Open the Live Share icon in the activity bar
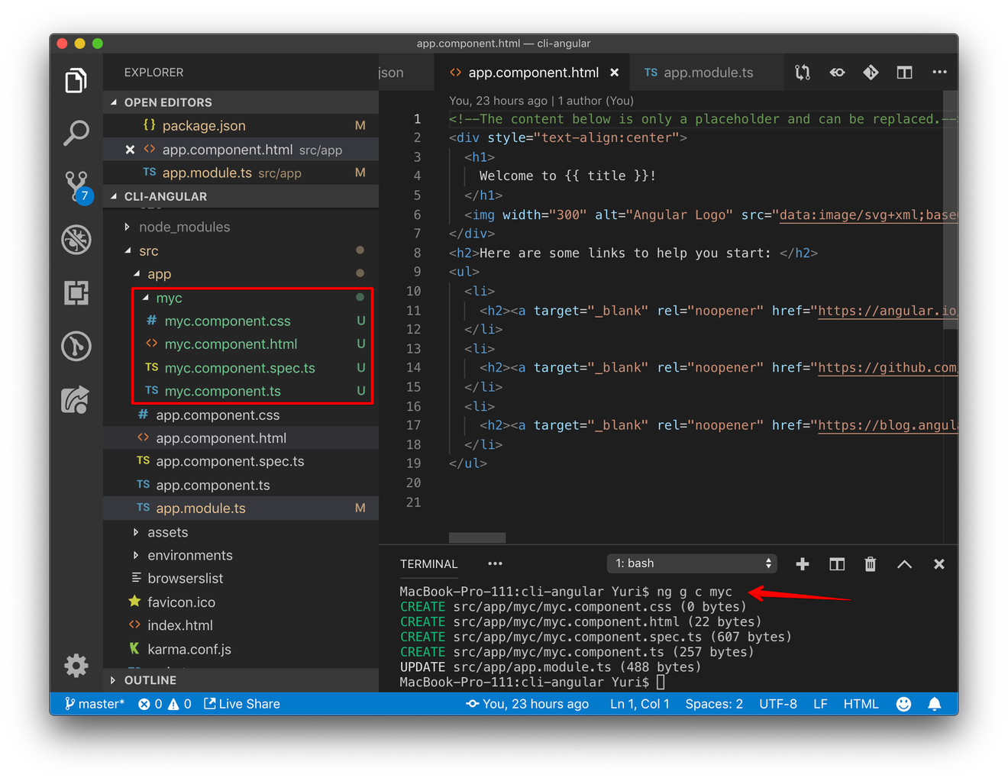Screen dimensions: 1008x781 76,399
